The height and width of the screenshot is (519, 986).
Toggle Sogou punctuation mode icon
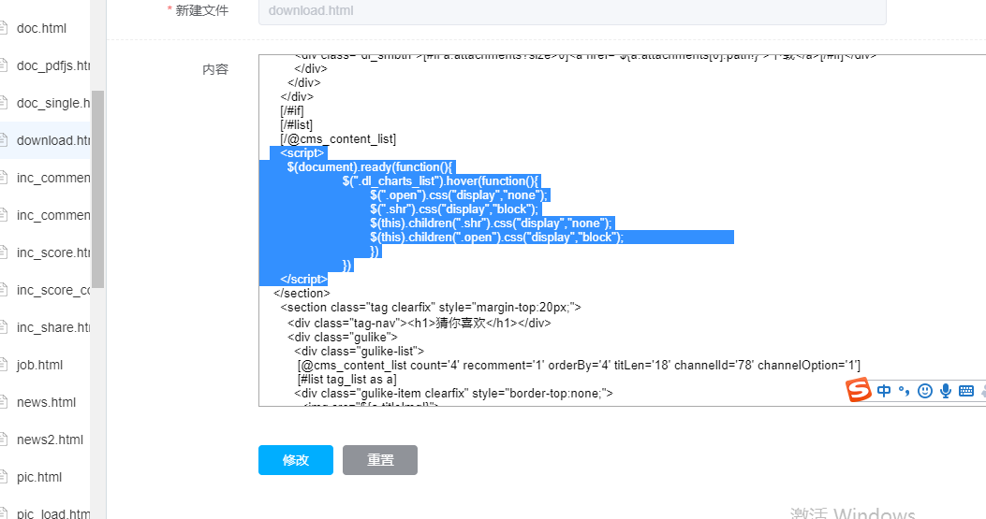(x=905, y=391)
